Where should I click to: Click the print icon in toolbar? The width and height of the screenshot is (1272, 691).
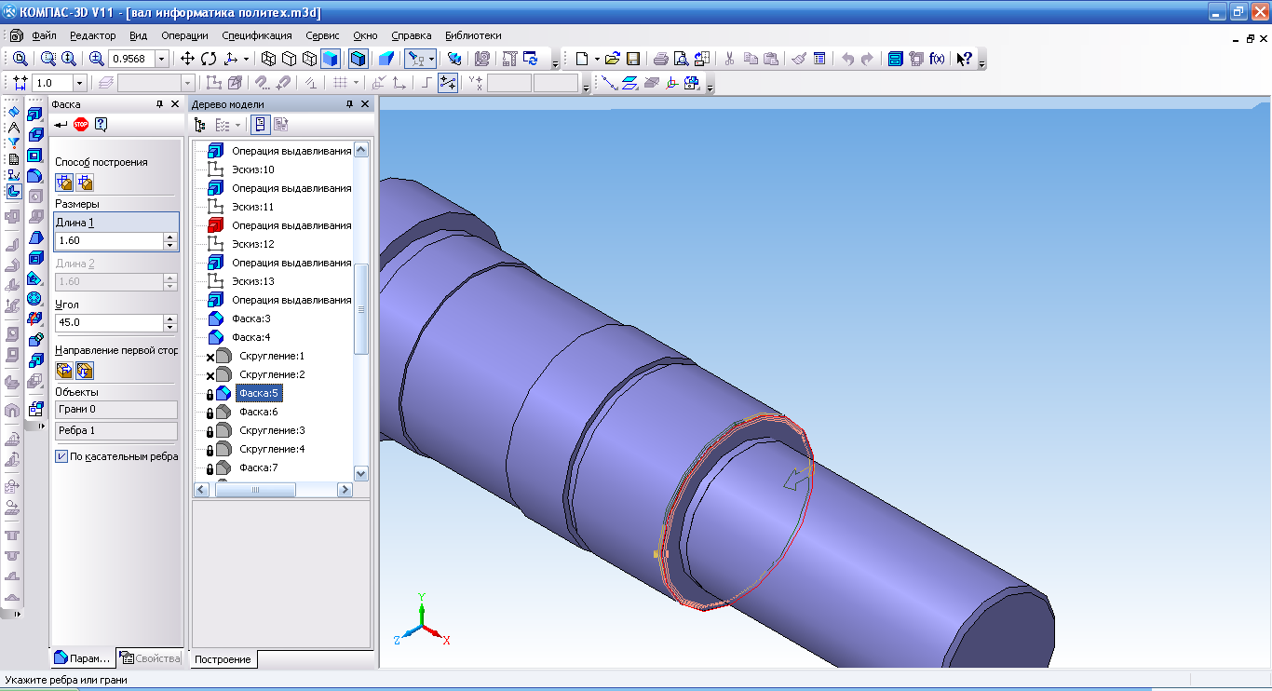pos(659,59)
